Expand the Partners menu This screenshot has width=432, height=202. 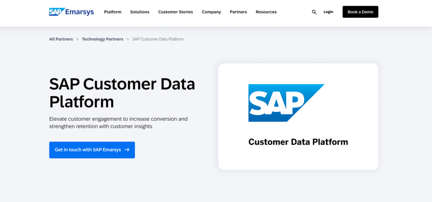(x=238, y=12)
